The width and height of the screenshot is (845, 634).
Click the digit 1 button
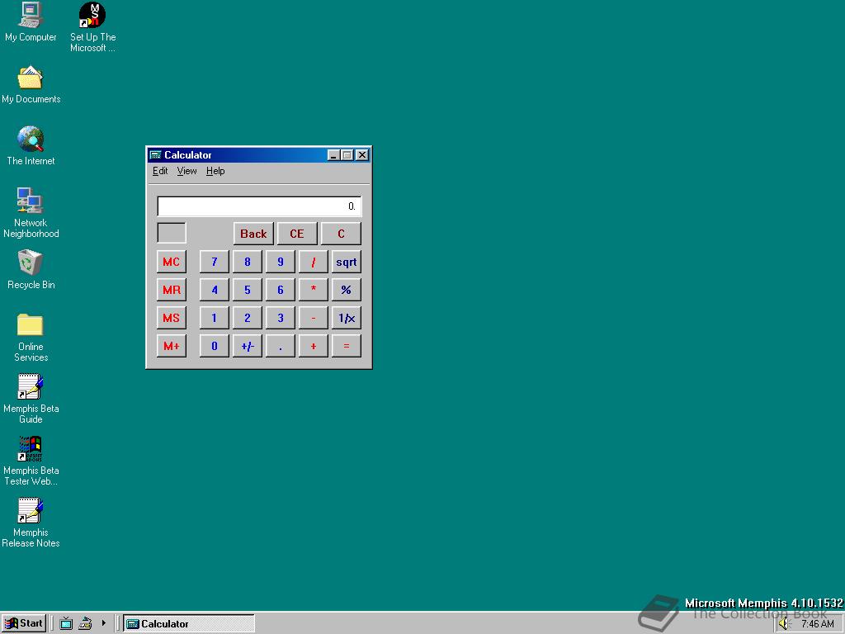point(215,318)
